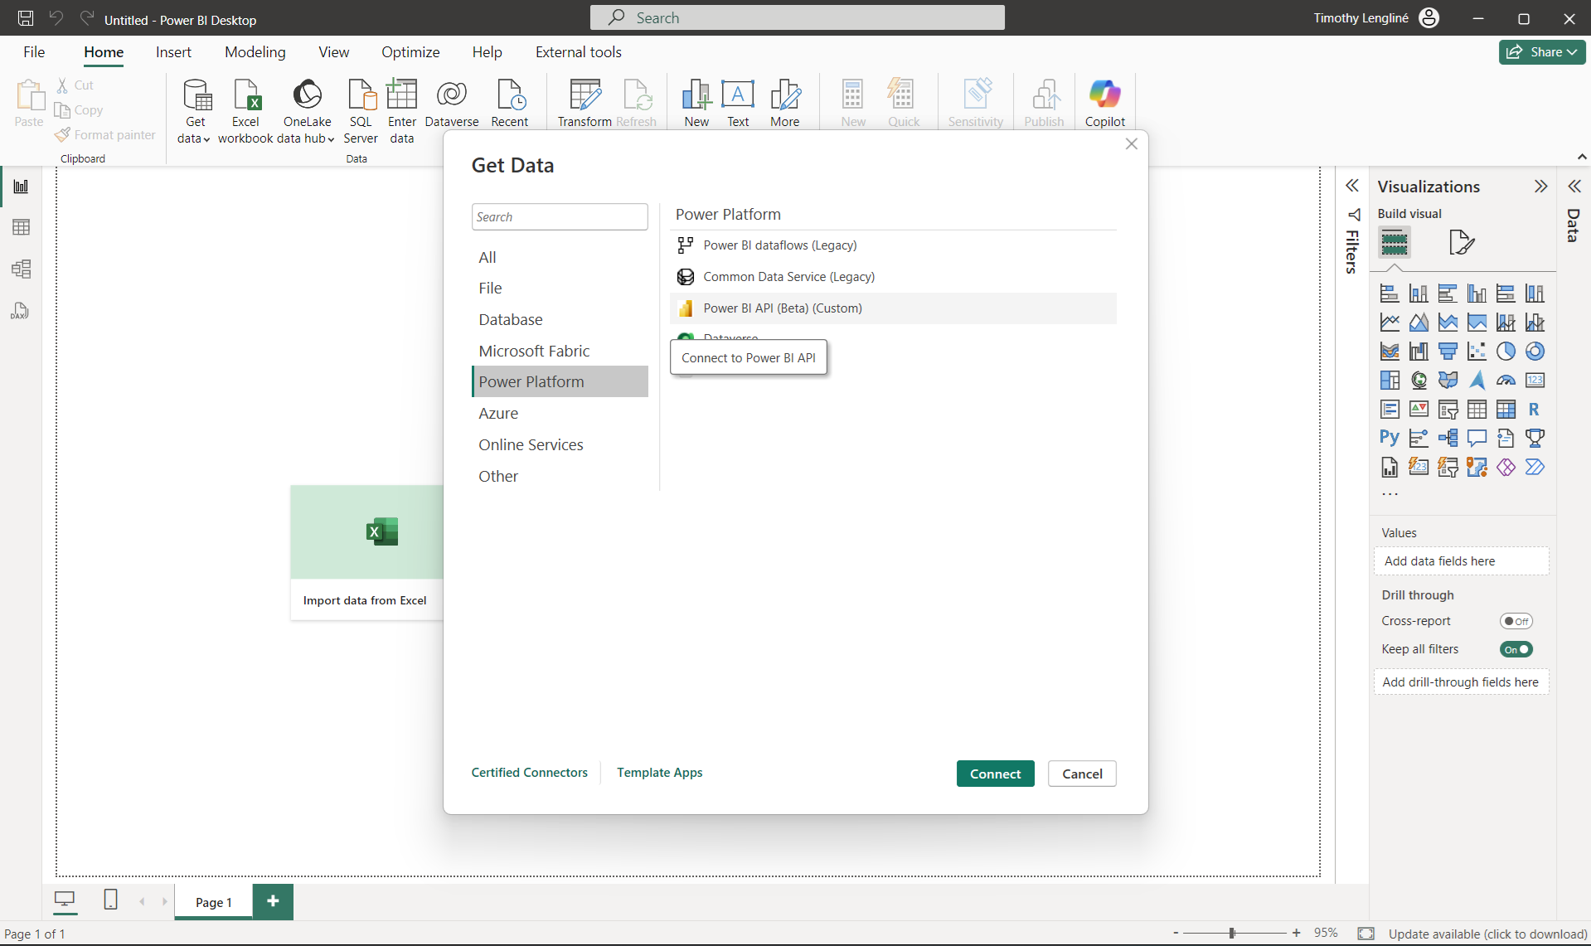Screen dimensions: 1591x946
Task: Select the Line chart visual
Action: (x=1390, y=323)
